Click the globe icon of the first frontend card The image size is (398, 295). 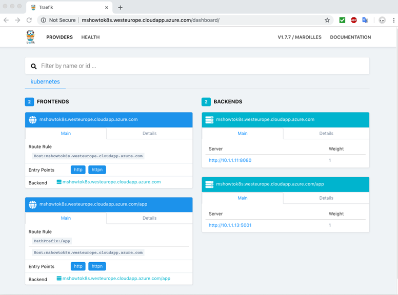click(x=32, y=120)
